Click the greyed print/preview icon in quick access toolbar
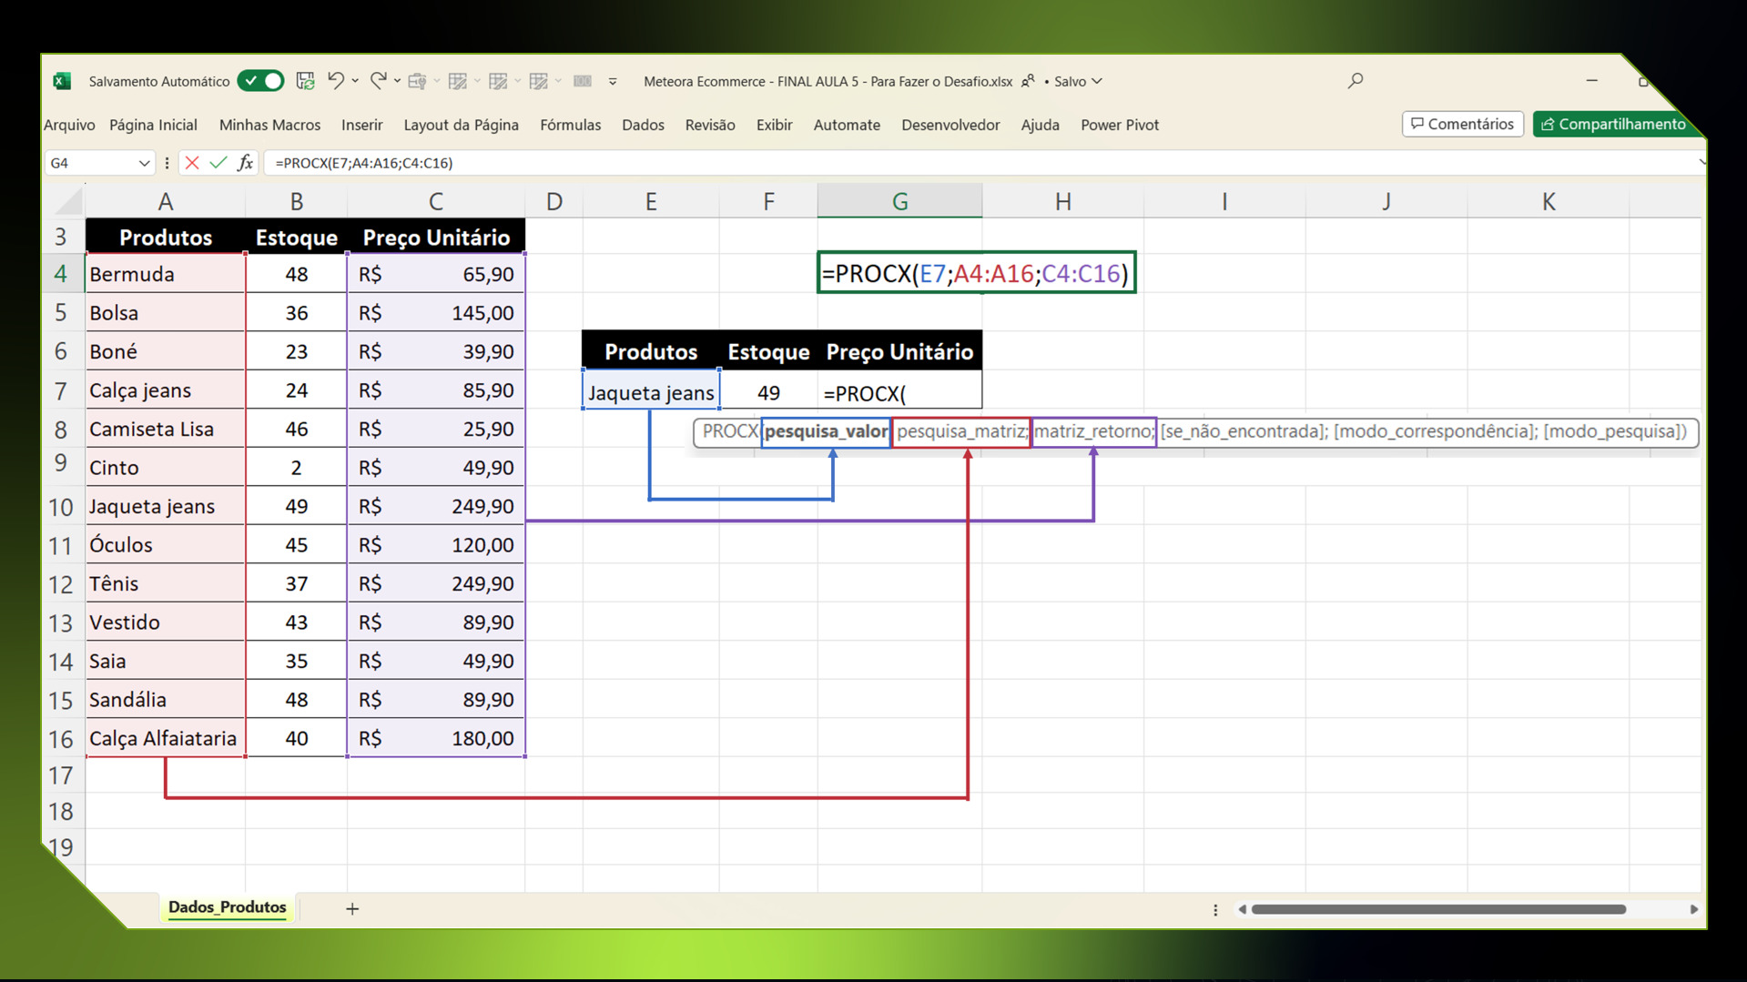 tap(417, 81)
